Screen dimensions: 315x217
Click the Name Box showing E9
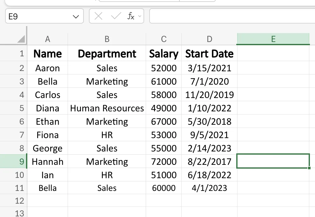tap(44, 16)
